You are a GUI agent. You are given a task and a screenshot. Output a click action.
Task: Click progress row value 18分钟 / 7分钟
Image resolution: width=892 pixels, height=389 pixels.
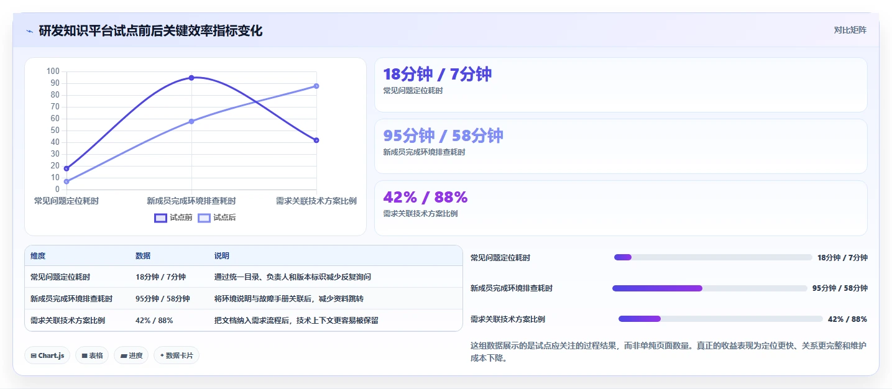842,257
